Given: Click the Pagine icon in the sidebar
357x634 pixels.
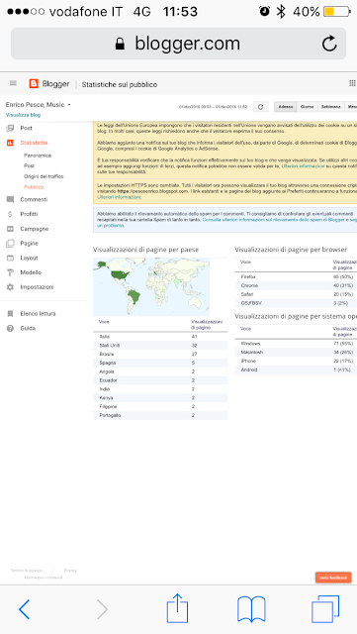Looking at the screenshot, I should pos(10,244).
